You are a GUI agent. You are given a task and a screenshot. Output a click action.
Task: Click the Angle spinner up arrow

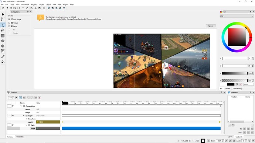pyautogui.click(x=246, y=140)
